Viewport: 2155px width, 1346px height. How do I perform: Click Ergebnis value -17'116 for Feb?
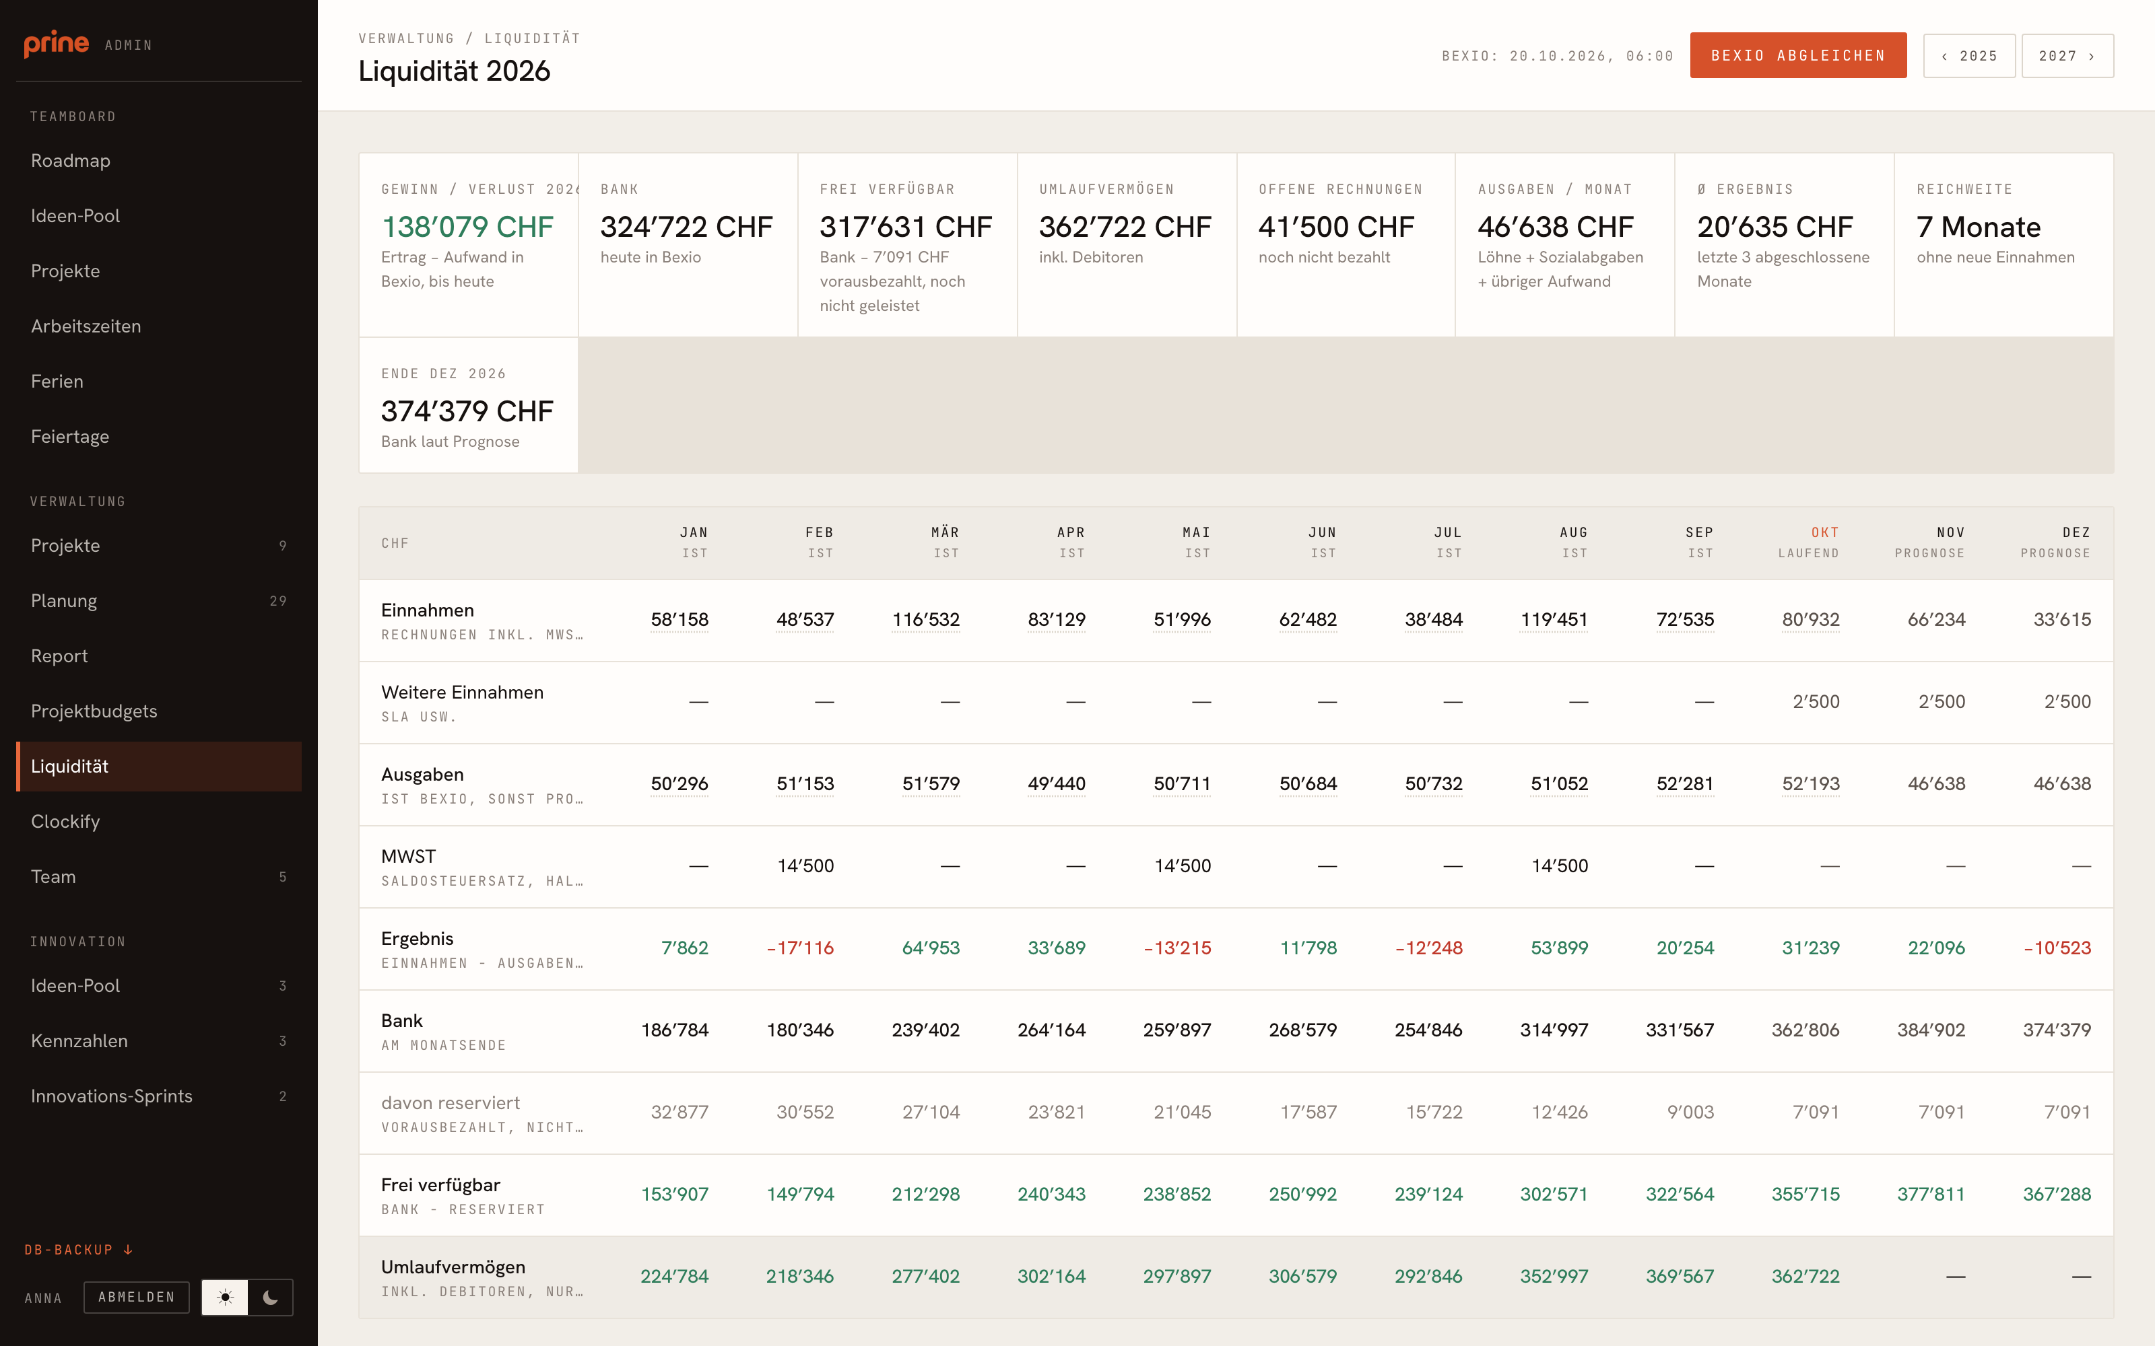pyautogui.click(x=799, y=948)
